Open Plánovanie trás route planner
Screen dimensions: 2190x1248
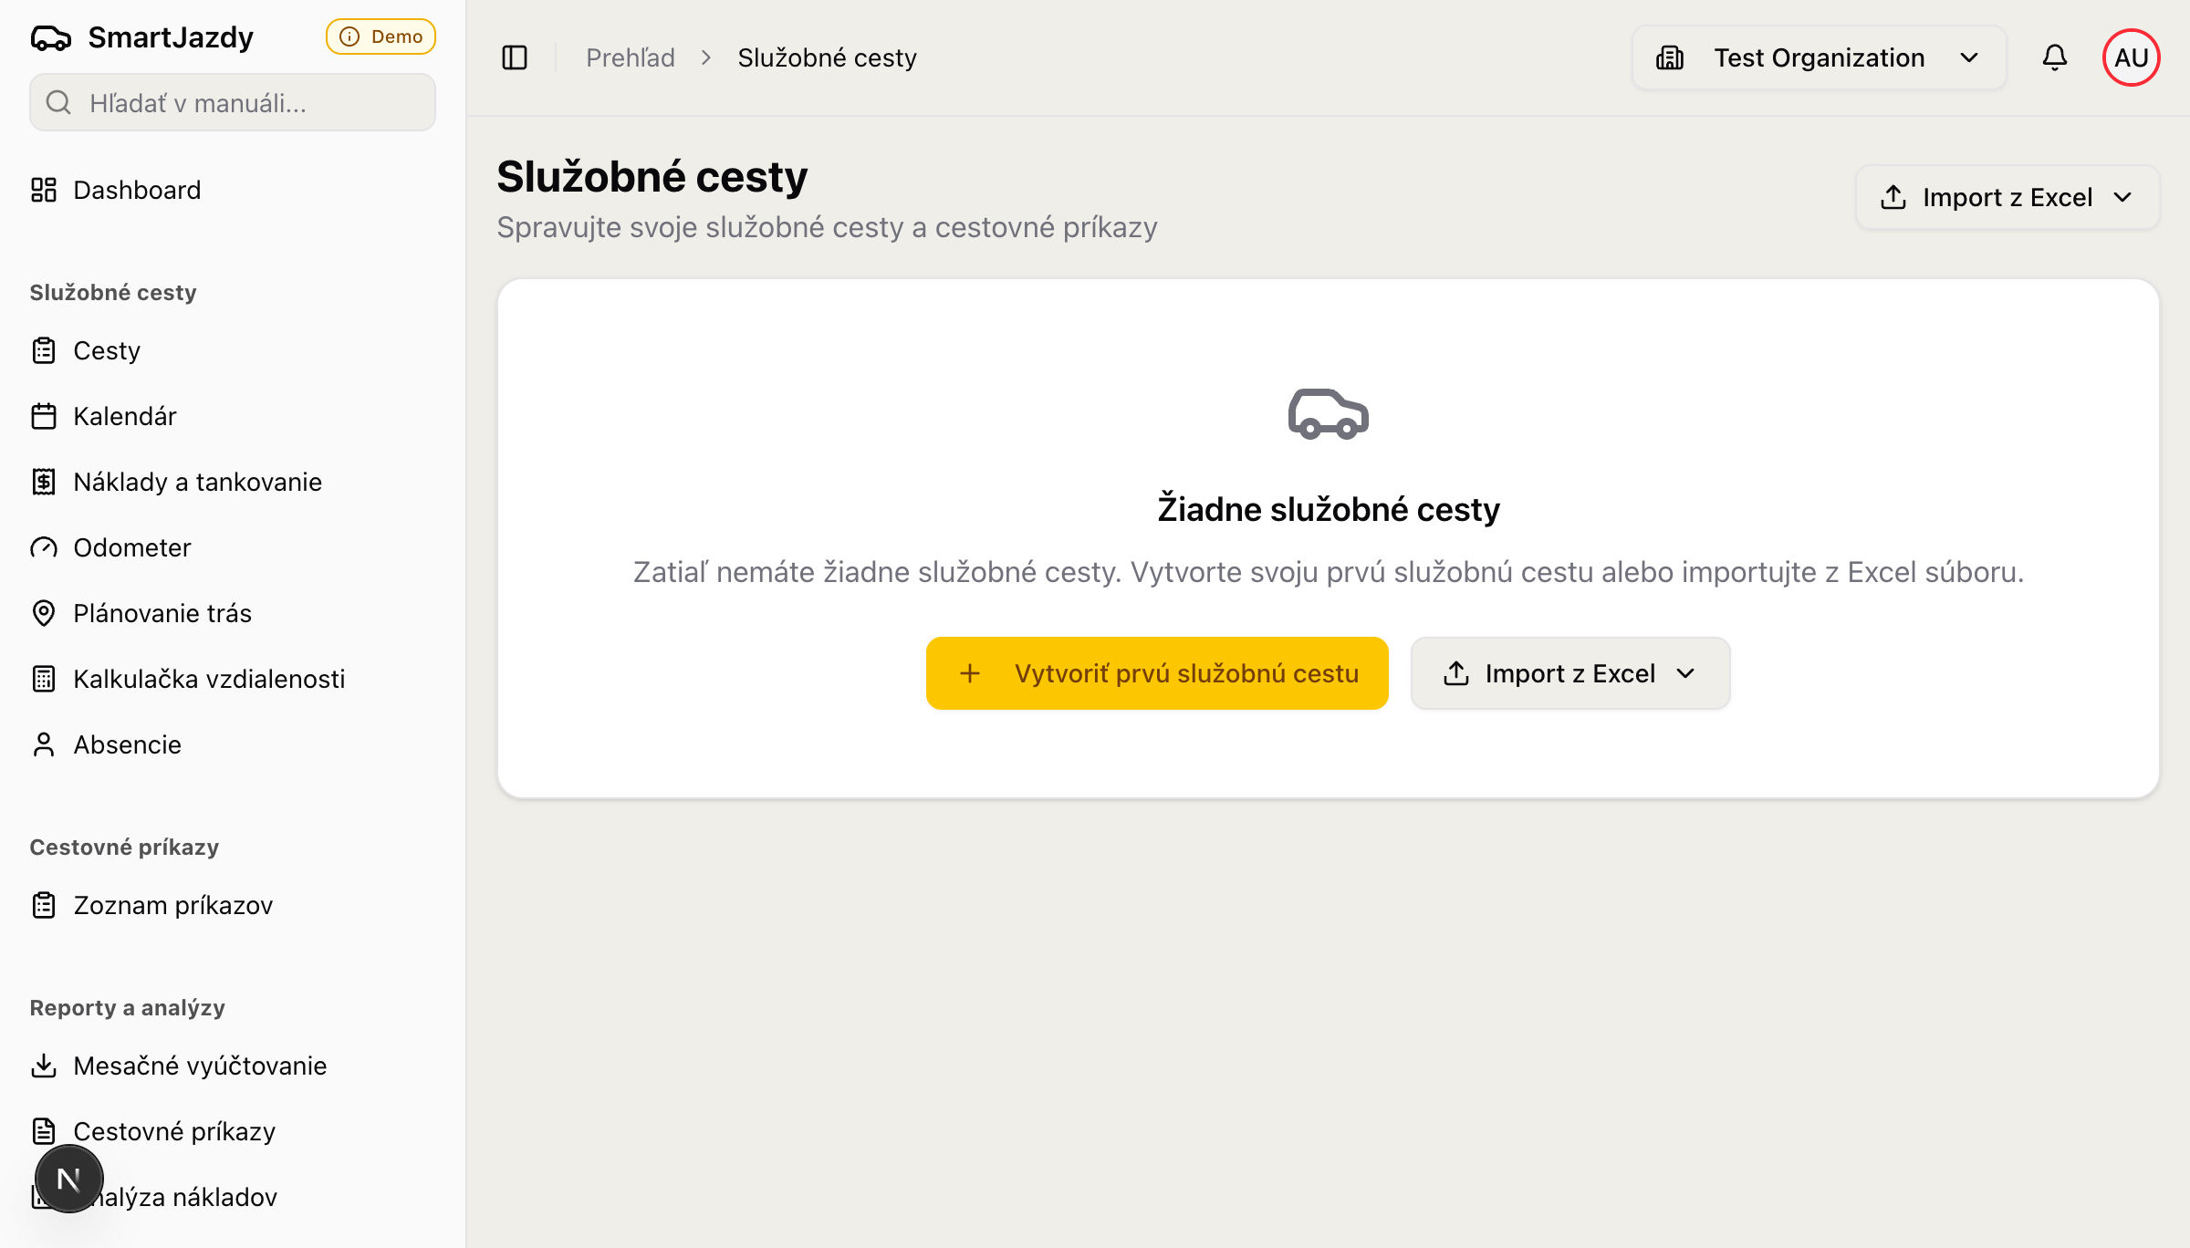point(162,613)
